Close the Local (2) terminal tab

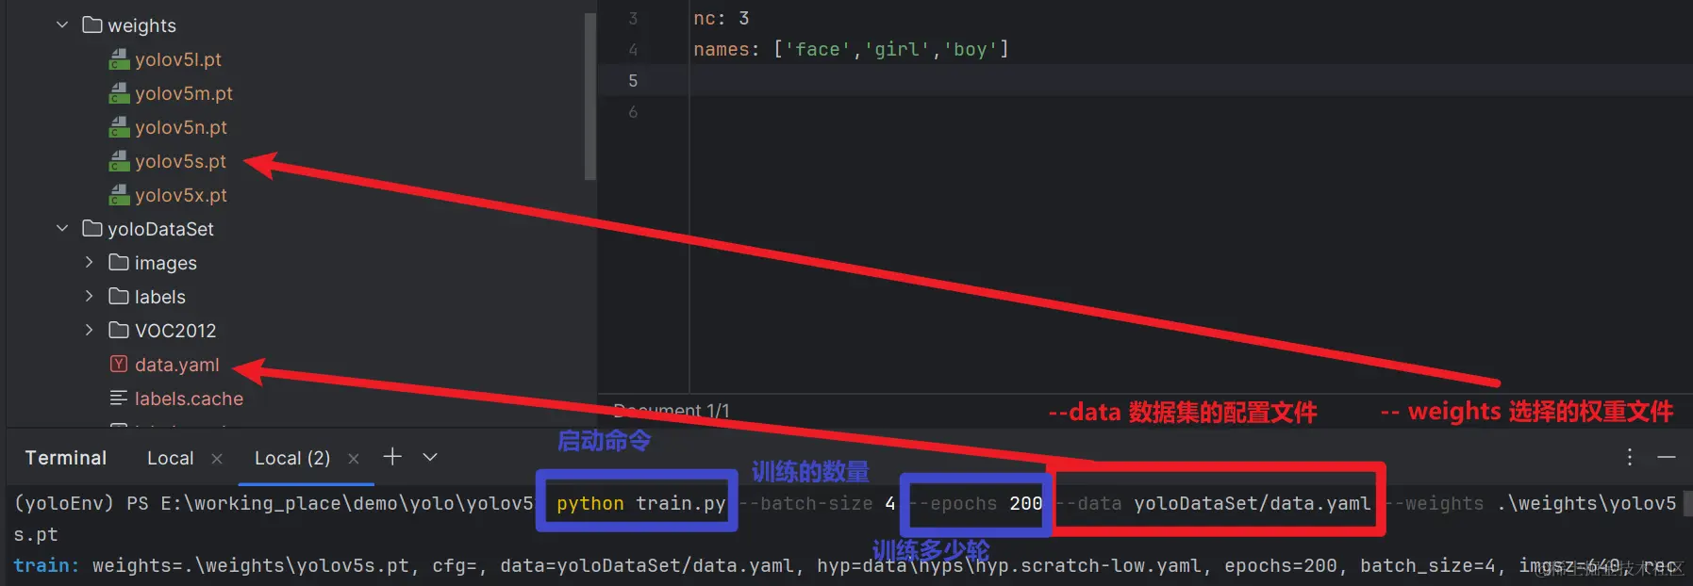[x=354, y=458]
